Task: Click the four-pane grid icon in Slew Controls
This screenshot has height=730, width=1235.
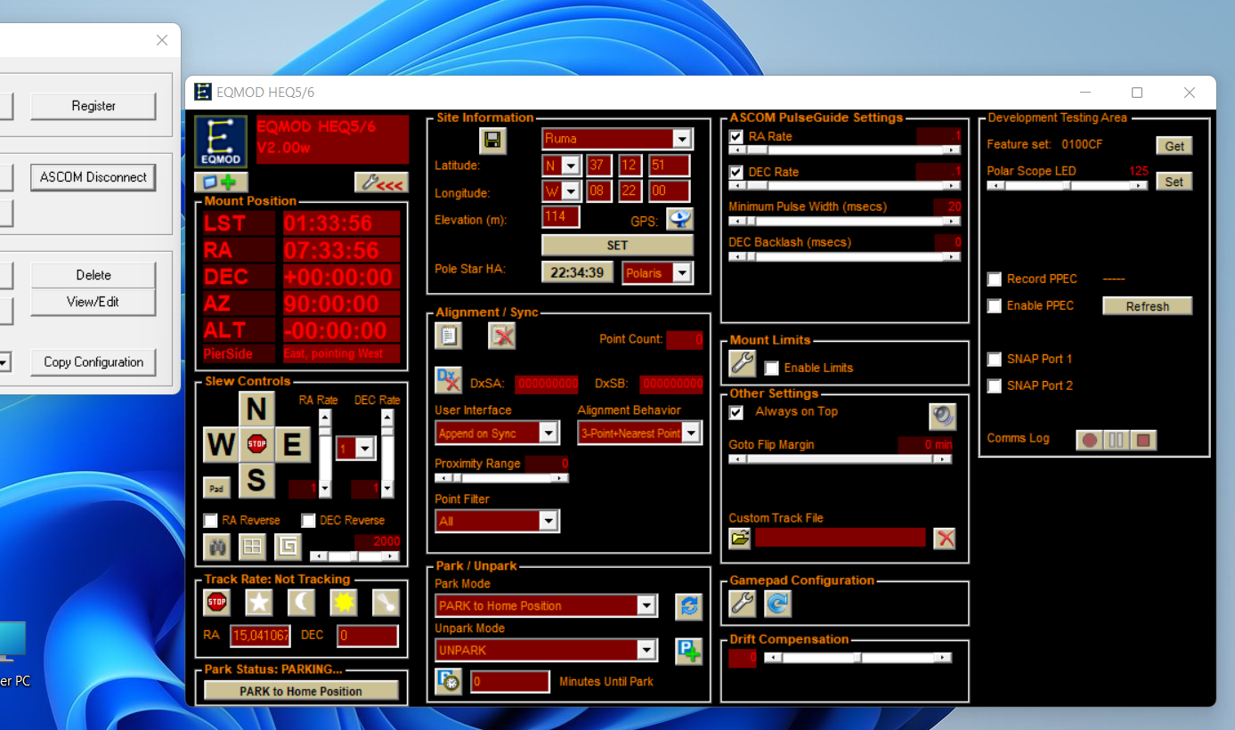Action: click(x=253, y=547)
